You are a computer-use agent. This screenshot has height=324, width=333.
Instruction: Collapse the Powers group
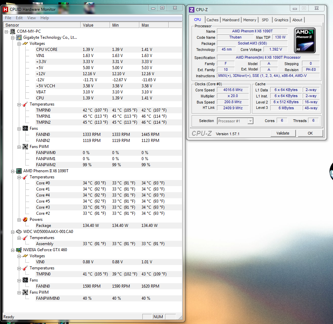pos(19,220)
